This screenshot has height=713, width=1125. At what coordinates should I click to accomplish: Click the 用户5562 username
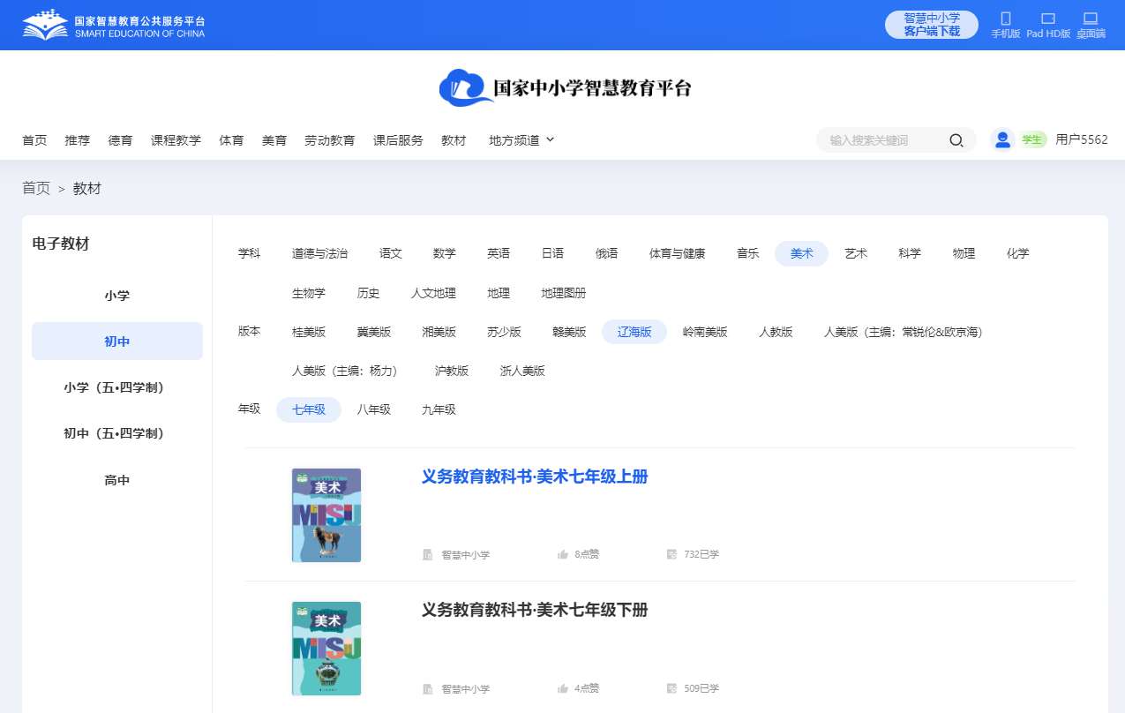[1082, 139]
